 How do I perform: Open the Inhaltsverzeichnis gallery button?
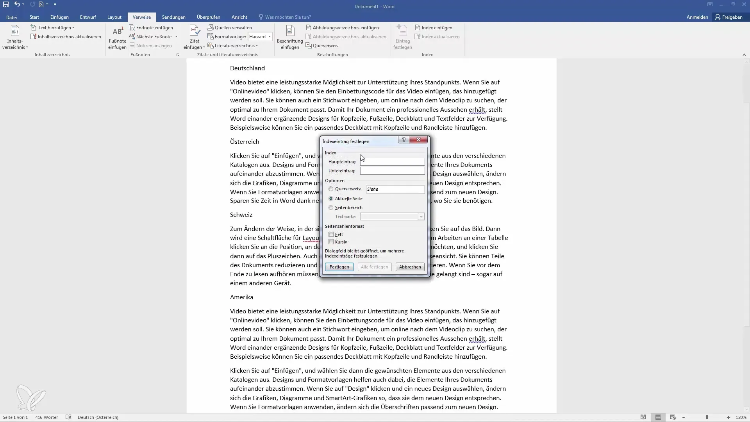(x=15, y=38)
